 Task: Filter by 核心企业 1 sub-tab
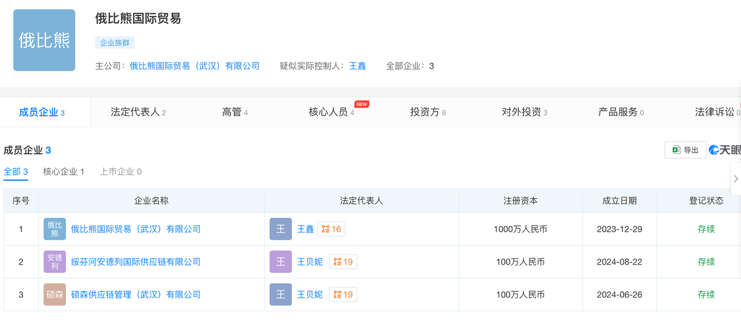pos(64,172)
